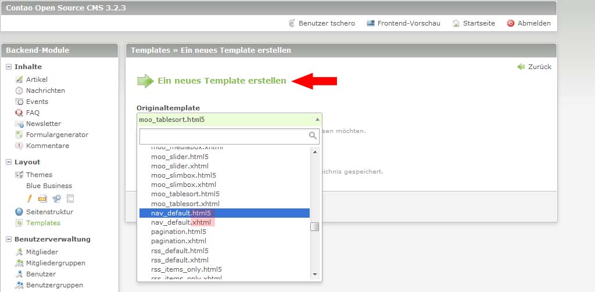Go to Nachrichten module
Screen dimensions: 595x292
point(45,91)
